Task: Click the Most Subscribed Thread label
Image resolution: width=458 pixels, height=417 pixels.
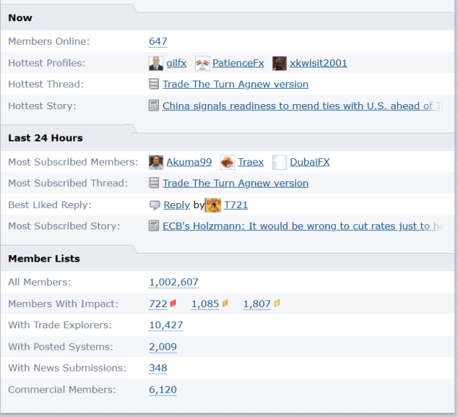Action: [x=68, y=183]
